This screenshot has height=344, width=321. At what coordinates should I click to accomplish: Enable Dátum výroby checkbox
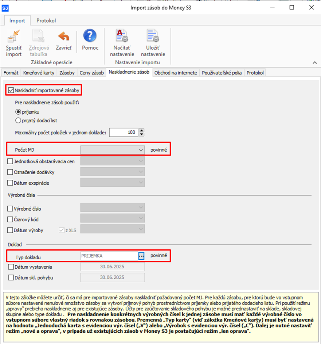click(x=10, y=230)
